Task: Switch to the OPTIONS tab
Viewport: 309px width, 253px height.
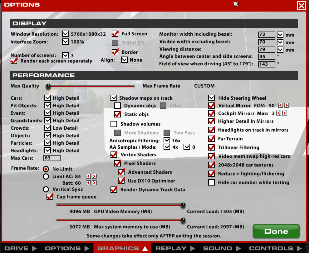Action: tap(67, 248)
